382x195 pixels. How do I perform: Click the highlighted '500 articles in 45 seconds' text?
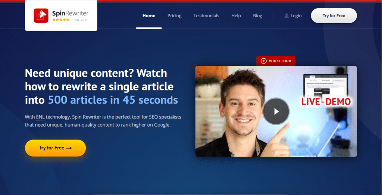[113, 100]
